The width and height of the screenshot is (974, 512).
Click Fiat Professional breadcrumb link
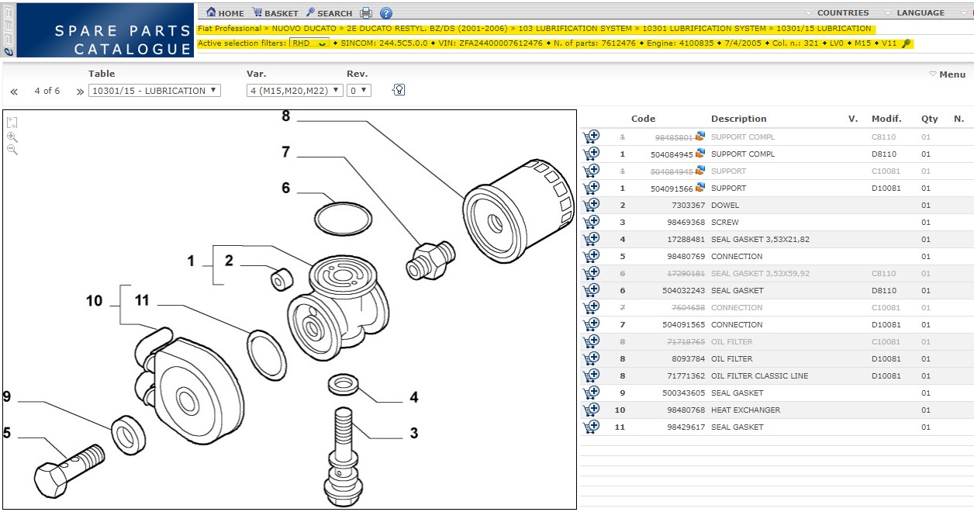pyautogui.click(x=230, y=29)
